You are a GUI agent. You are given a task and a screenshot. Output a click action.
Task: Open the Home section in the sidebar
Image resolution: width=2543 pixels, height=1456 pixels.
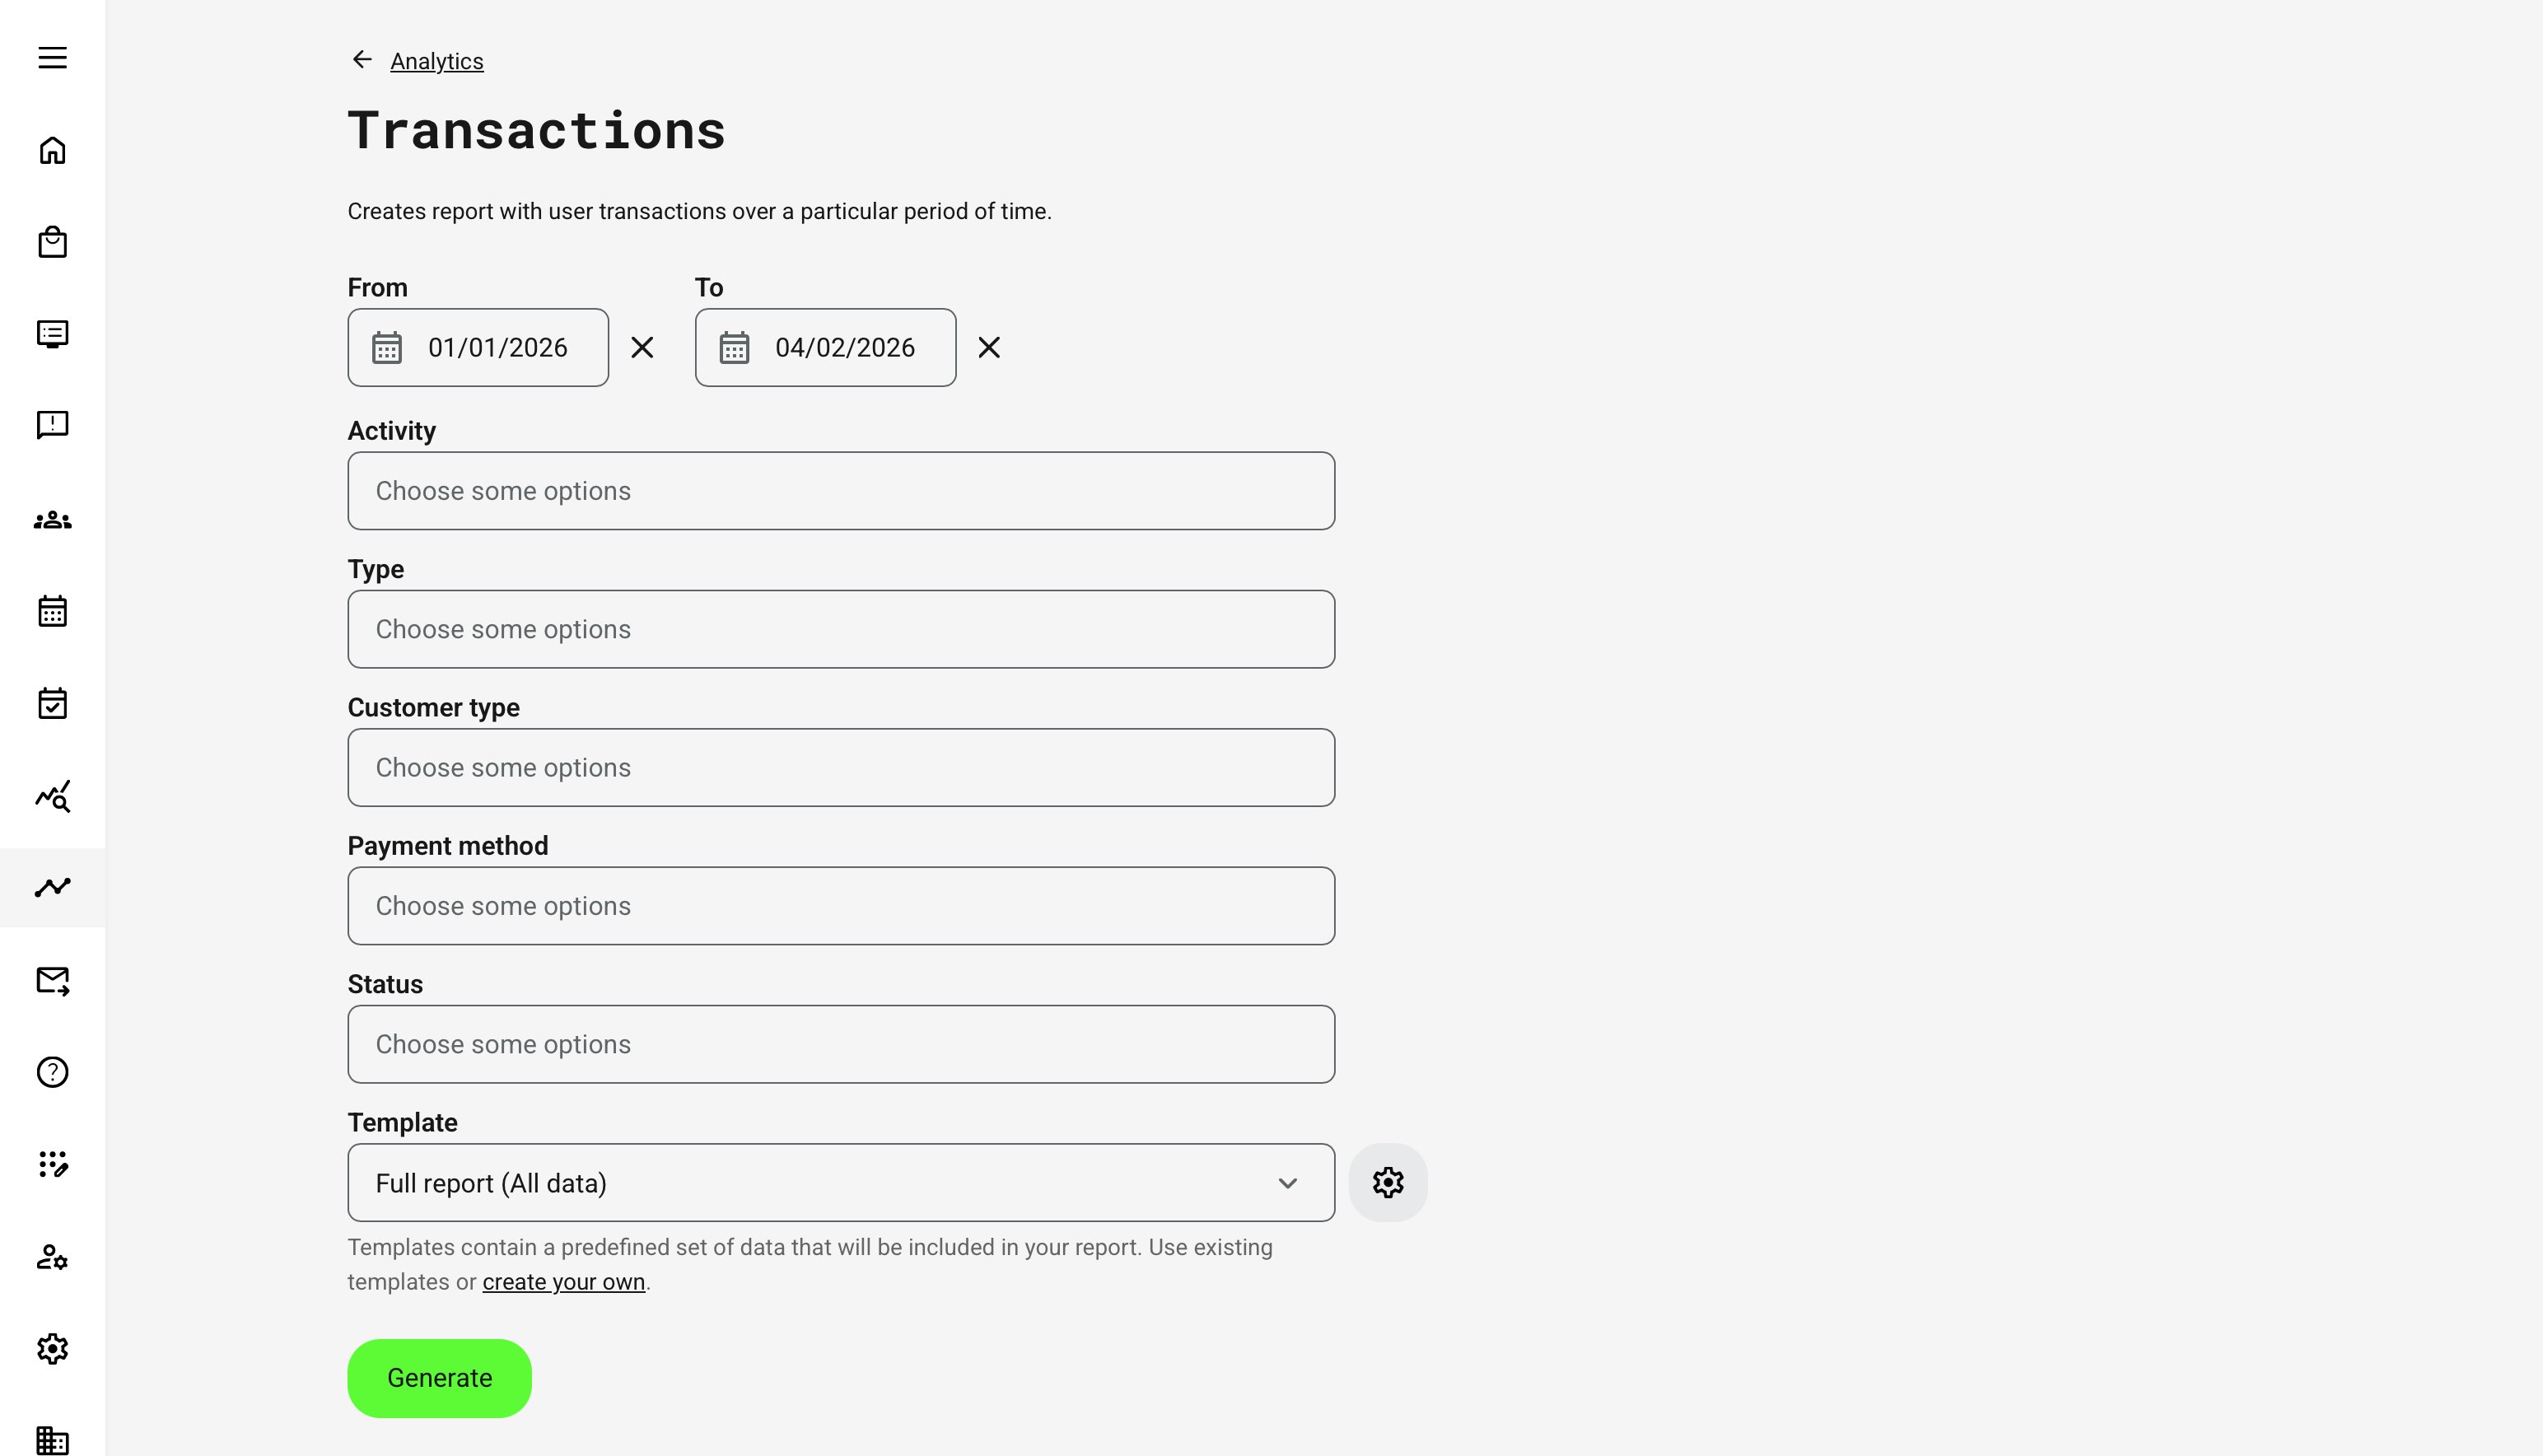(52, 149)
